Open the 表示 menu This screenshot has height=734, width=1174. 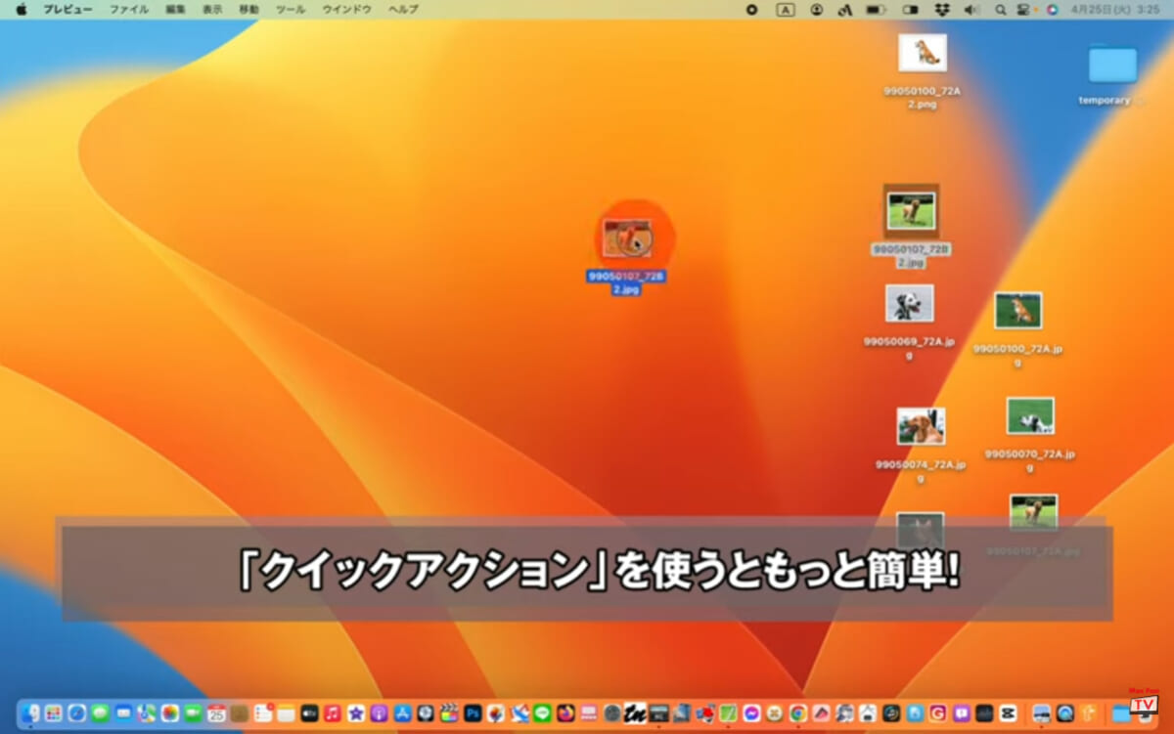point(212,9)
